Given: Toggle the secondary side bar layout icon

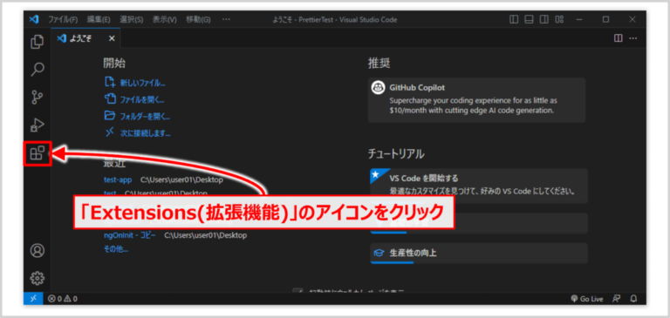Looking at the screenshot, I should click(x=544, y=19).
